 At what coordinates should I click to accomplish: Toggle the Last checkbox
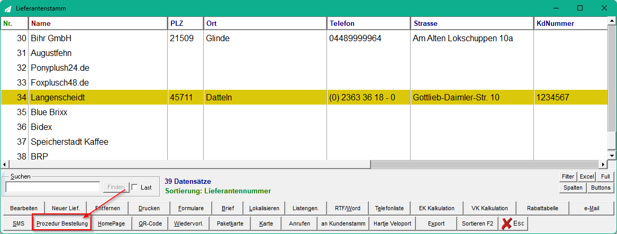[134, 188]
